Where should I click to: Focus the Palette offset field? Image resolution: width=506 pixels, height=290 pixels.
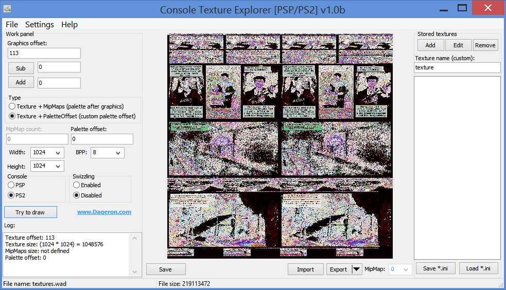102,139
